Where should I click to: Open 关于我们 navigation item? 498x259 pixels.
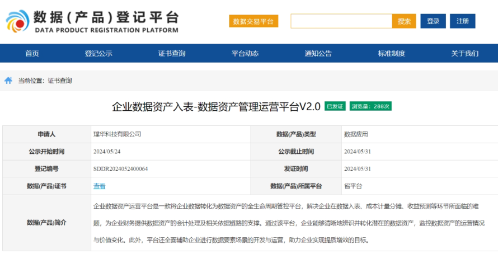[x=464, y=53]
